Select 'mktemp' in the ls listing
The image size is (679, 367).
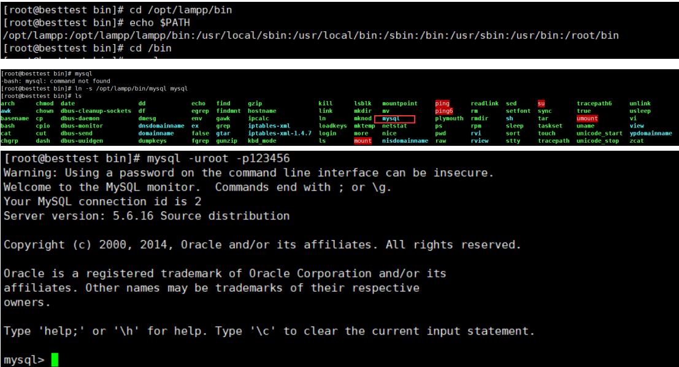click(364, 126)
